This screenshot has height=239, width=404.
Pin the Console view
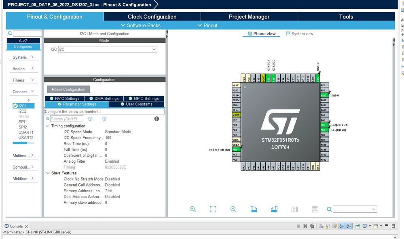(x=357, y=226)
